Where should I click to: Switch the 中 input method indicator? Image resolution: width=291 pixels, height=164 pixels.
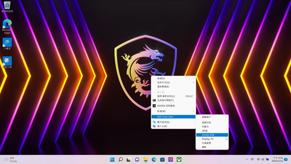pyautogui.click(x=252, y=159)
